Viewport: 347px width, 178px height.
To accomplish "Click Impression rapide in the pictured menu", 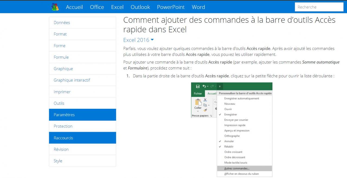I will [x=235, y=125].
